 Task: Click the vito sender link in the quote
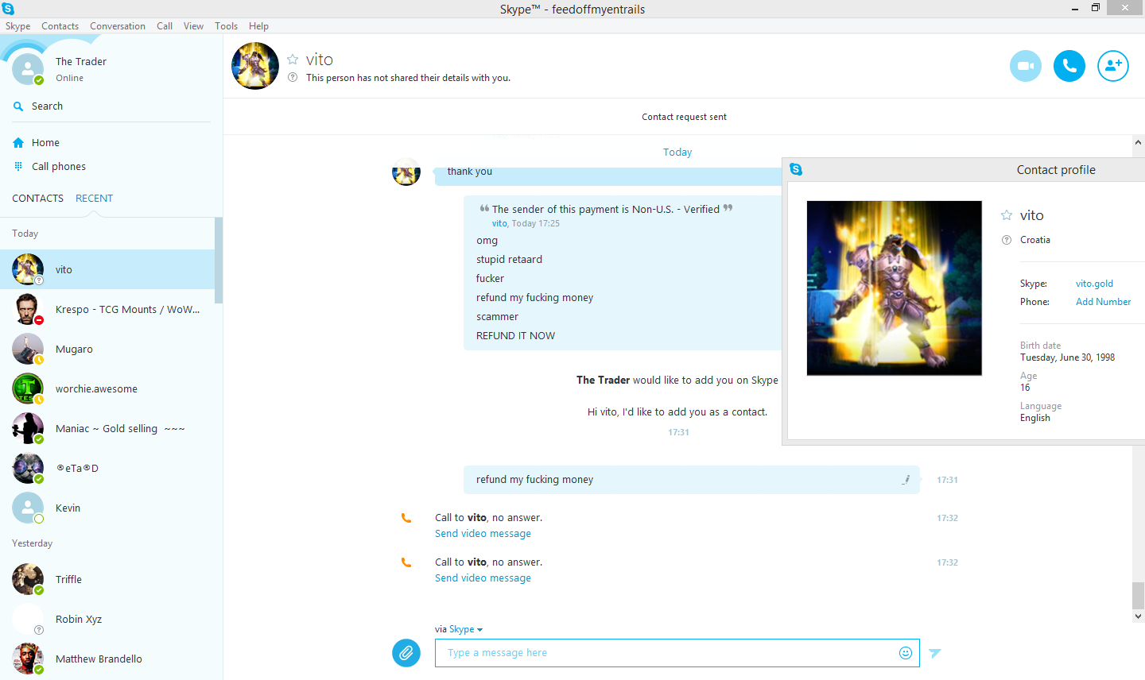click(499, 223)
